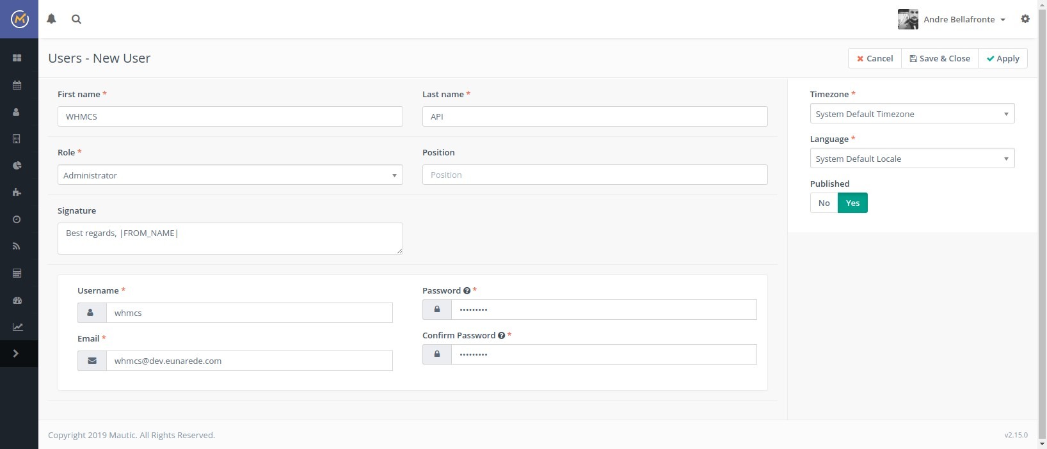Set Published toggle to No
The image size is (1047, 449).
824,203
